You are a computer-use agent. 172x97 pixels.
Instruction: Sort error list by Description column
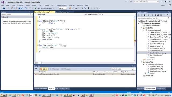42,72
